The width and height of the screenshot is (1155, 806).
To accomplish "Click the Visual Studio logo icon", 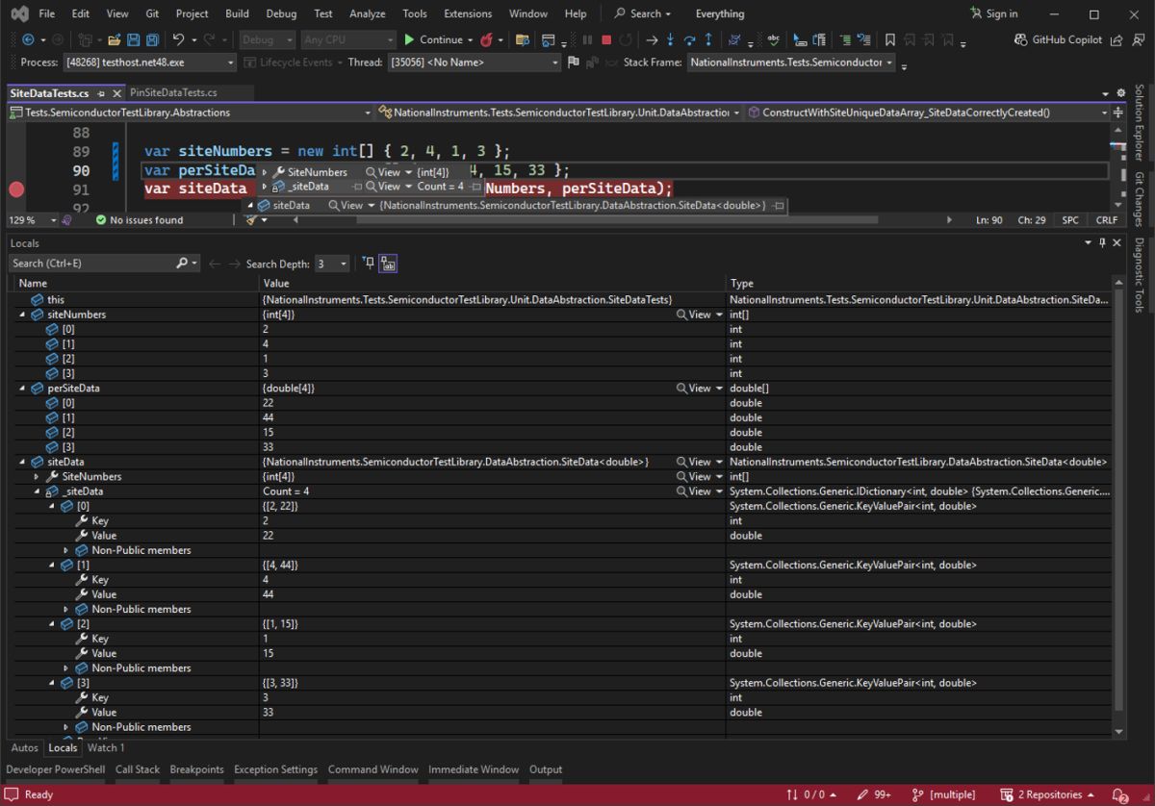I will tap(19, 13).
